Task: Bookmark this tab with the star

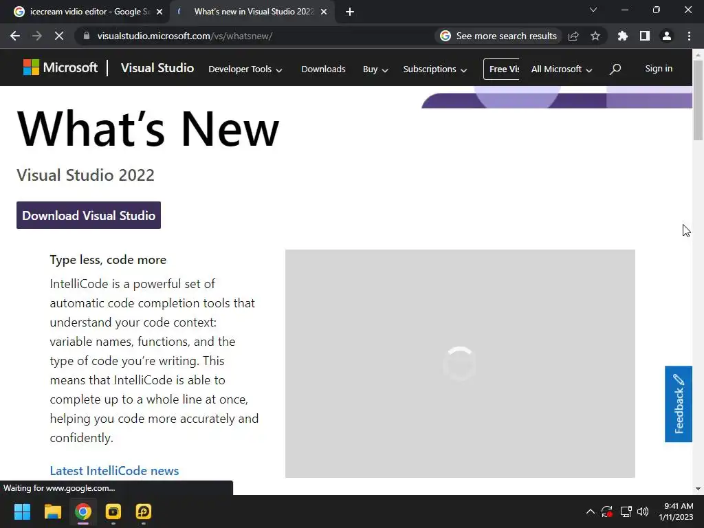Action: click(595, 36)
